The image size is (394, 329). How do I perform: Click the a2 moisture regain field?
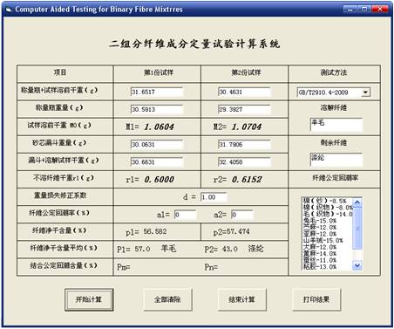[242, 215]
